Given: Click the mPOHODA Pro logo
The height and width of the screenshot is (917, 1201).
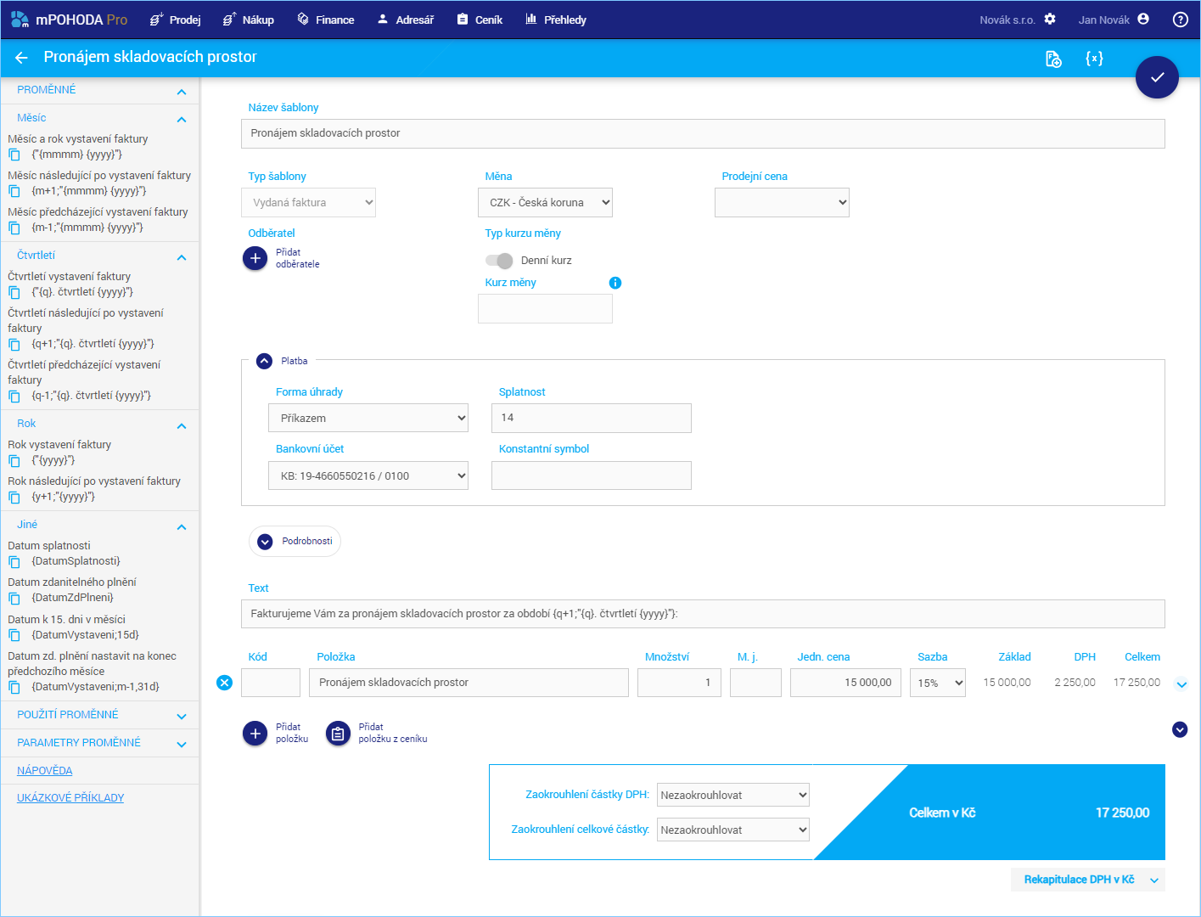Looking at the screenshot, I should 69,20.
